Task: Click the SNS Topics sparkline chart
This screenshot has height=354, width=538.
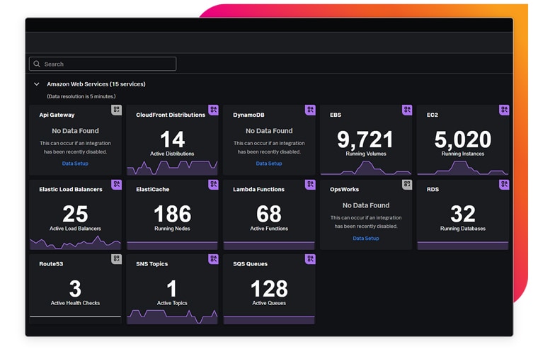Action: tap(172, 316)
